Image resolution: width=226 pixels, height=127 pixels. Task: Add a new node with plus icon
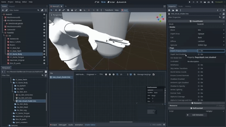point(3,10)
